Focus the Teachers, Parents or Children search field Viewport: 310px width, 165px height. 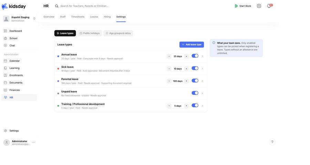(84, 6)
